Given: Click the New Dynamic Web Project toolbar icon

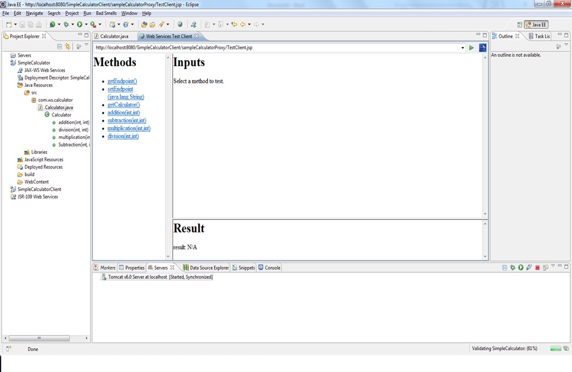Looking at the screenshot, I should pyautogui.click(x=113, y=24).
